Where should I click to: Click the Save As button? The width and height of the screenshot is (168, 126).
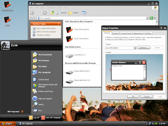click(144, 48)
